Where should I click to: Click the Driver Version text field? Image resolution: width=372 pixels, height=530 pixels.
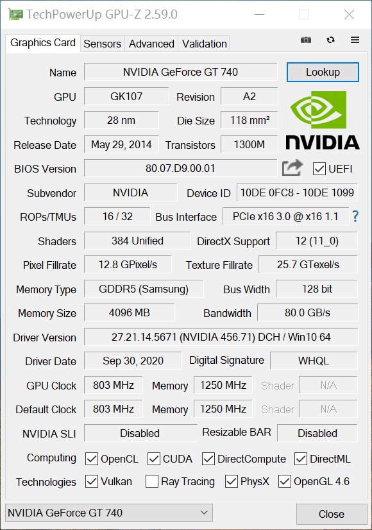[x=221, y=337]
